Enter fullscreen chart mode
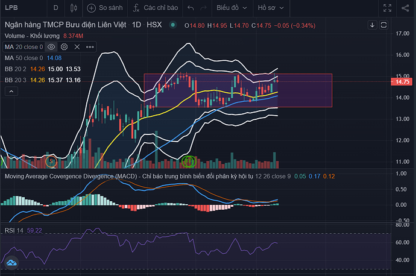Viewport: 416px width, 276px height. coord(387,8)
